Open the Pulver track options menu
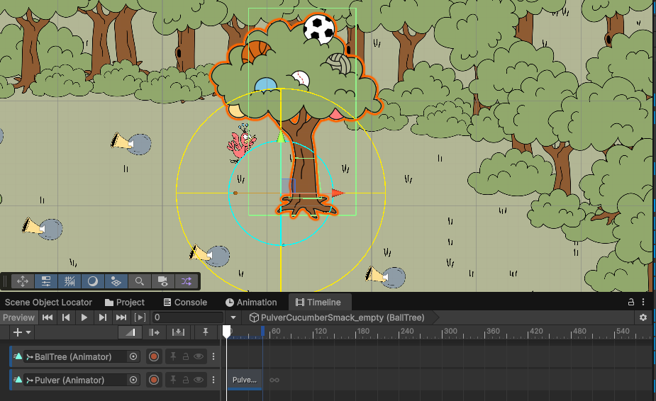Screen dimensions: 656x401 coord(213,380)
